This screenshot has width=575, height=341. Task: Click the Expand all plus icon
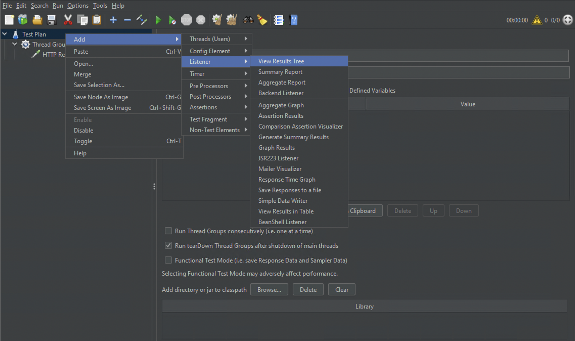(x=113, y=20)
